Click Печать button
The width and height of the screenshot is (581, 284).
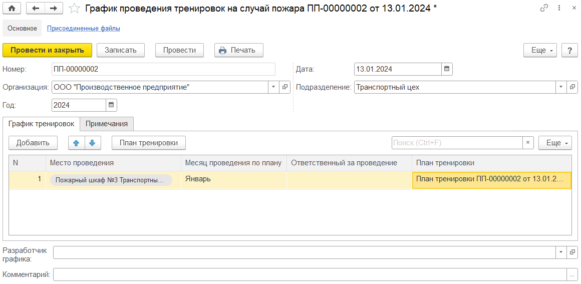[x=238, y=50]
